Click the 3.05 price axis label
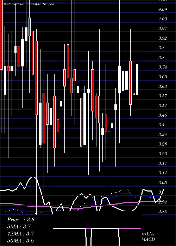Image resolution: width=176 pixels, height=246 pixels. [163, 183]
